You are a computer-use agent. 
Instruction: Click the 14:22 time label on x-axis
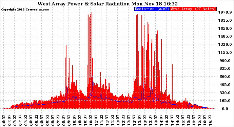tap(167, 120)
